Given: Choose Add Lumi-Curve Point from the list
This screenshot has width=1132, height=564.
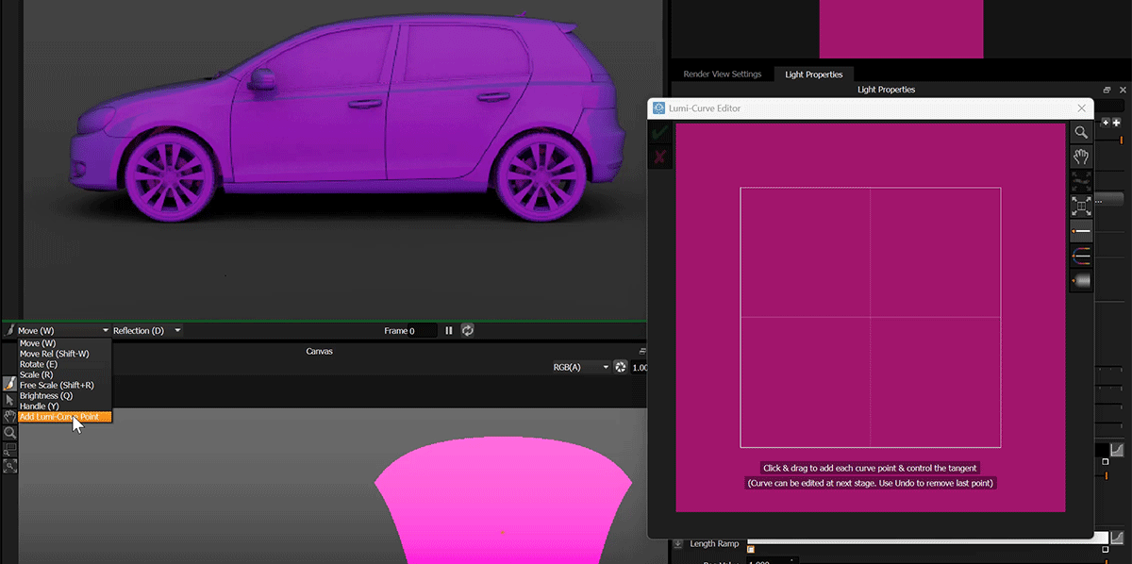Looking at the screenshot, I should click(x=58, y=417).
